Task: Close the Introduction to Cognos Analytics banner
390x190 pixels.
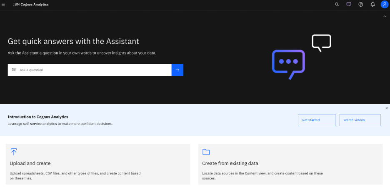Action: 387,108
